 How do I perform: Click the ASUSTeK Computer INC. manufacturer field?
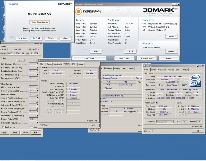(123, 75)
